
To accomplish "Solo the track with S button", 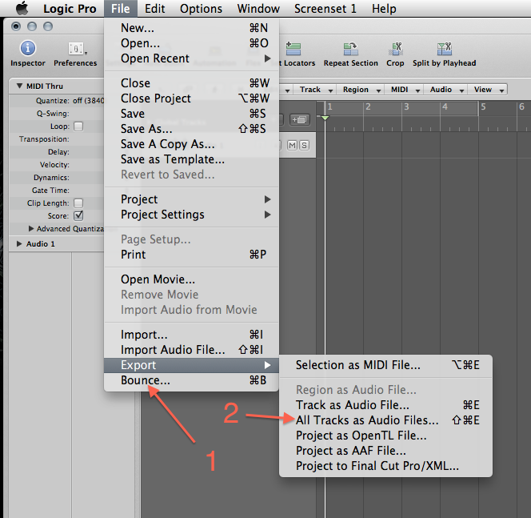I will (304, 146).
